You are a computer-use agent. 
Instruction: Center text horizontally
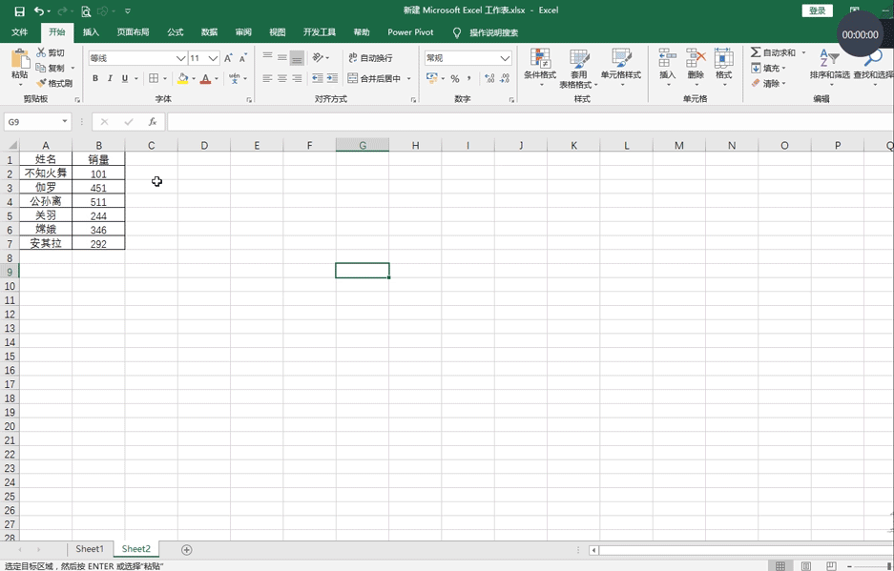[282, 78]
